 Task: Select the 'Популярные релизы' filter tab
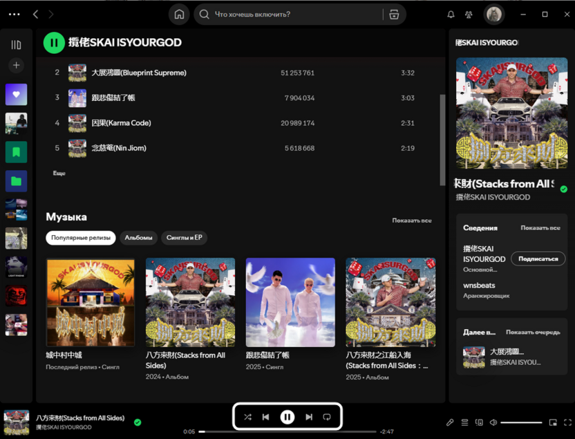point(81,238)
